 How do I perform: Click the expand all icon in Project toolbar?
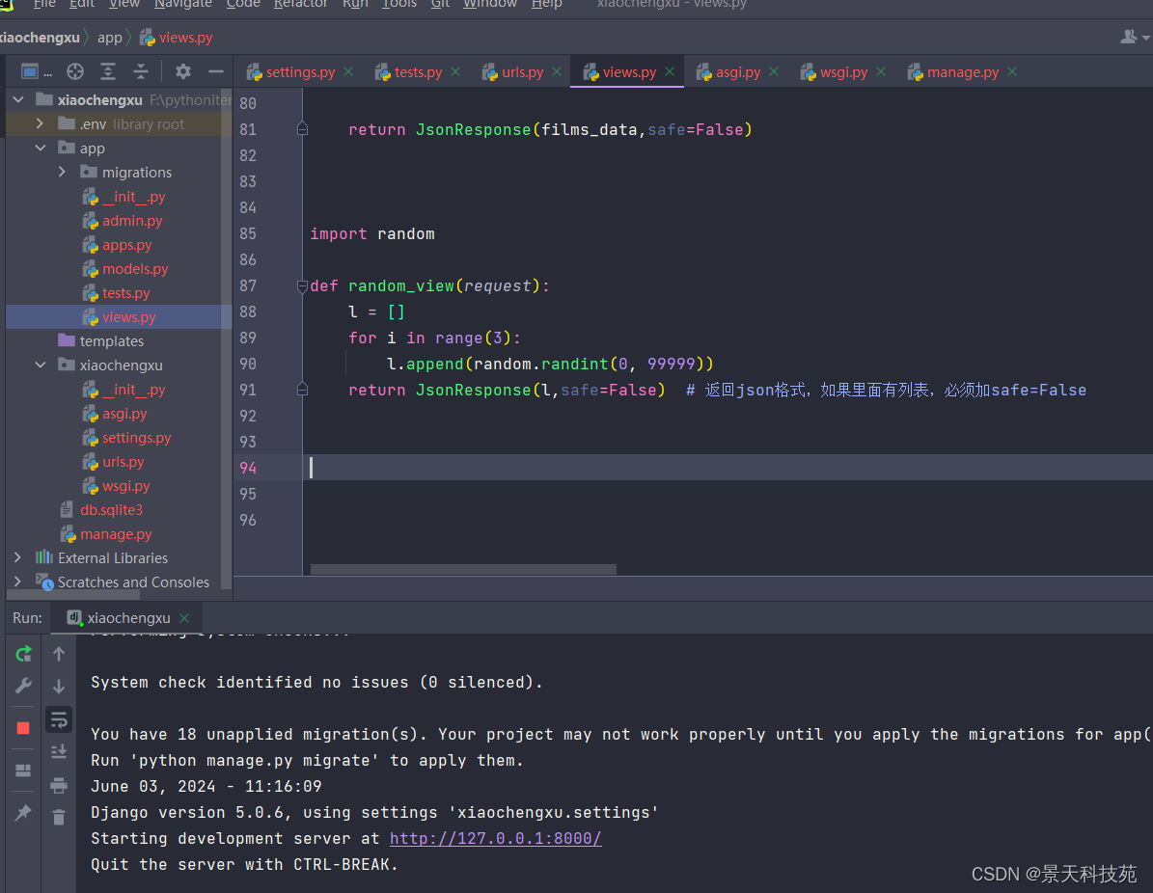click(108, 71)
